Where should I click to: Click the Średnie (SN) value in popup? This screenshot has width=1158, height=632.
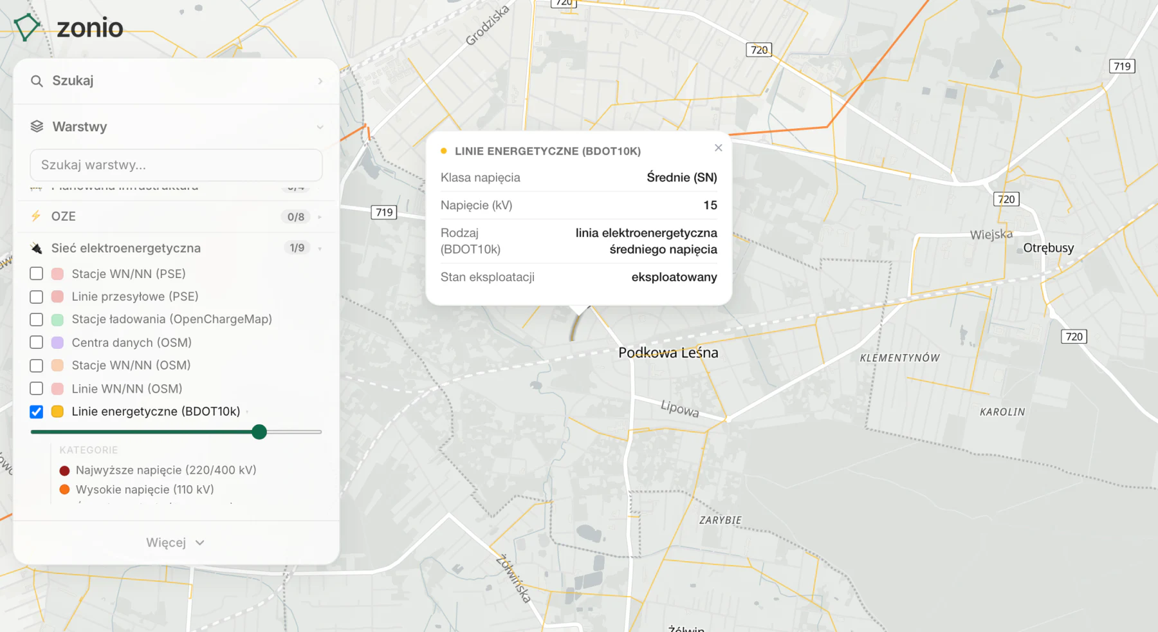(x=682, y=178)
